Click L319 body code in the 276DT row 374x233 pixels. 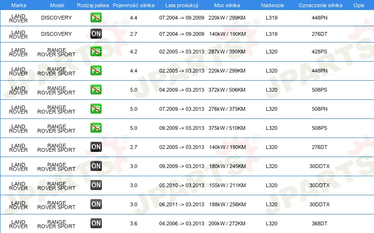(x=272, y=34)
